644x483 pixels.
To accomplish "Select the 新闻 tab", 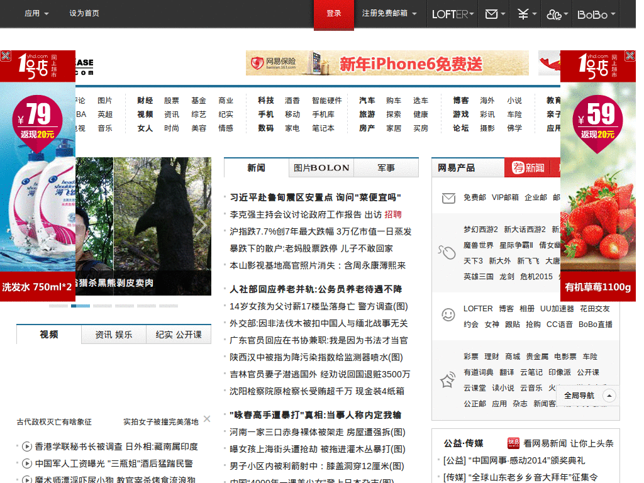I will tap(257, 168).
